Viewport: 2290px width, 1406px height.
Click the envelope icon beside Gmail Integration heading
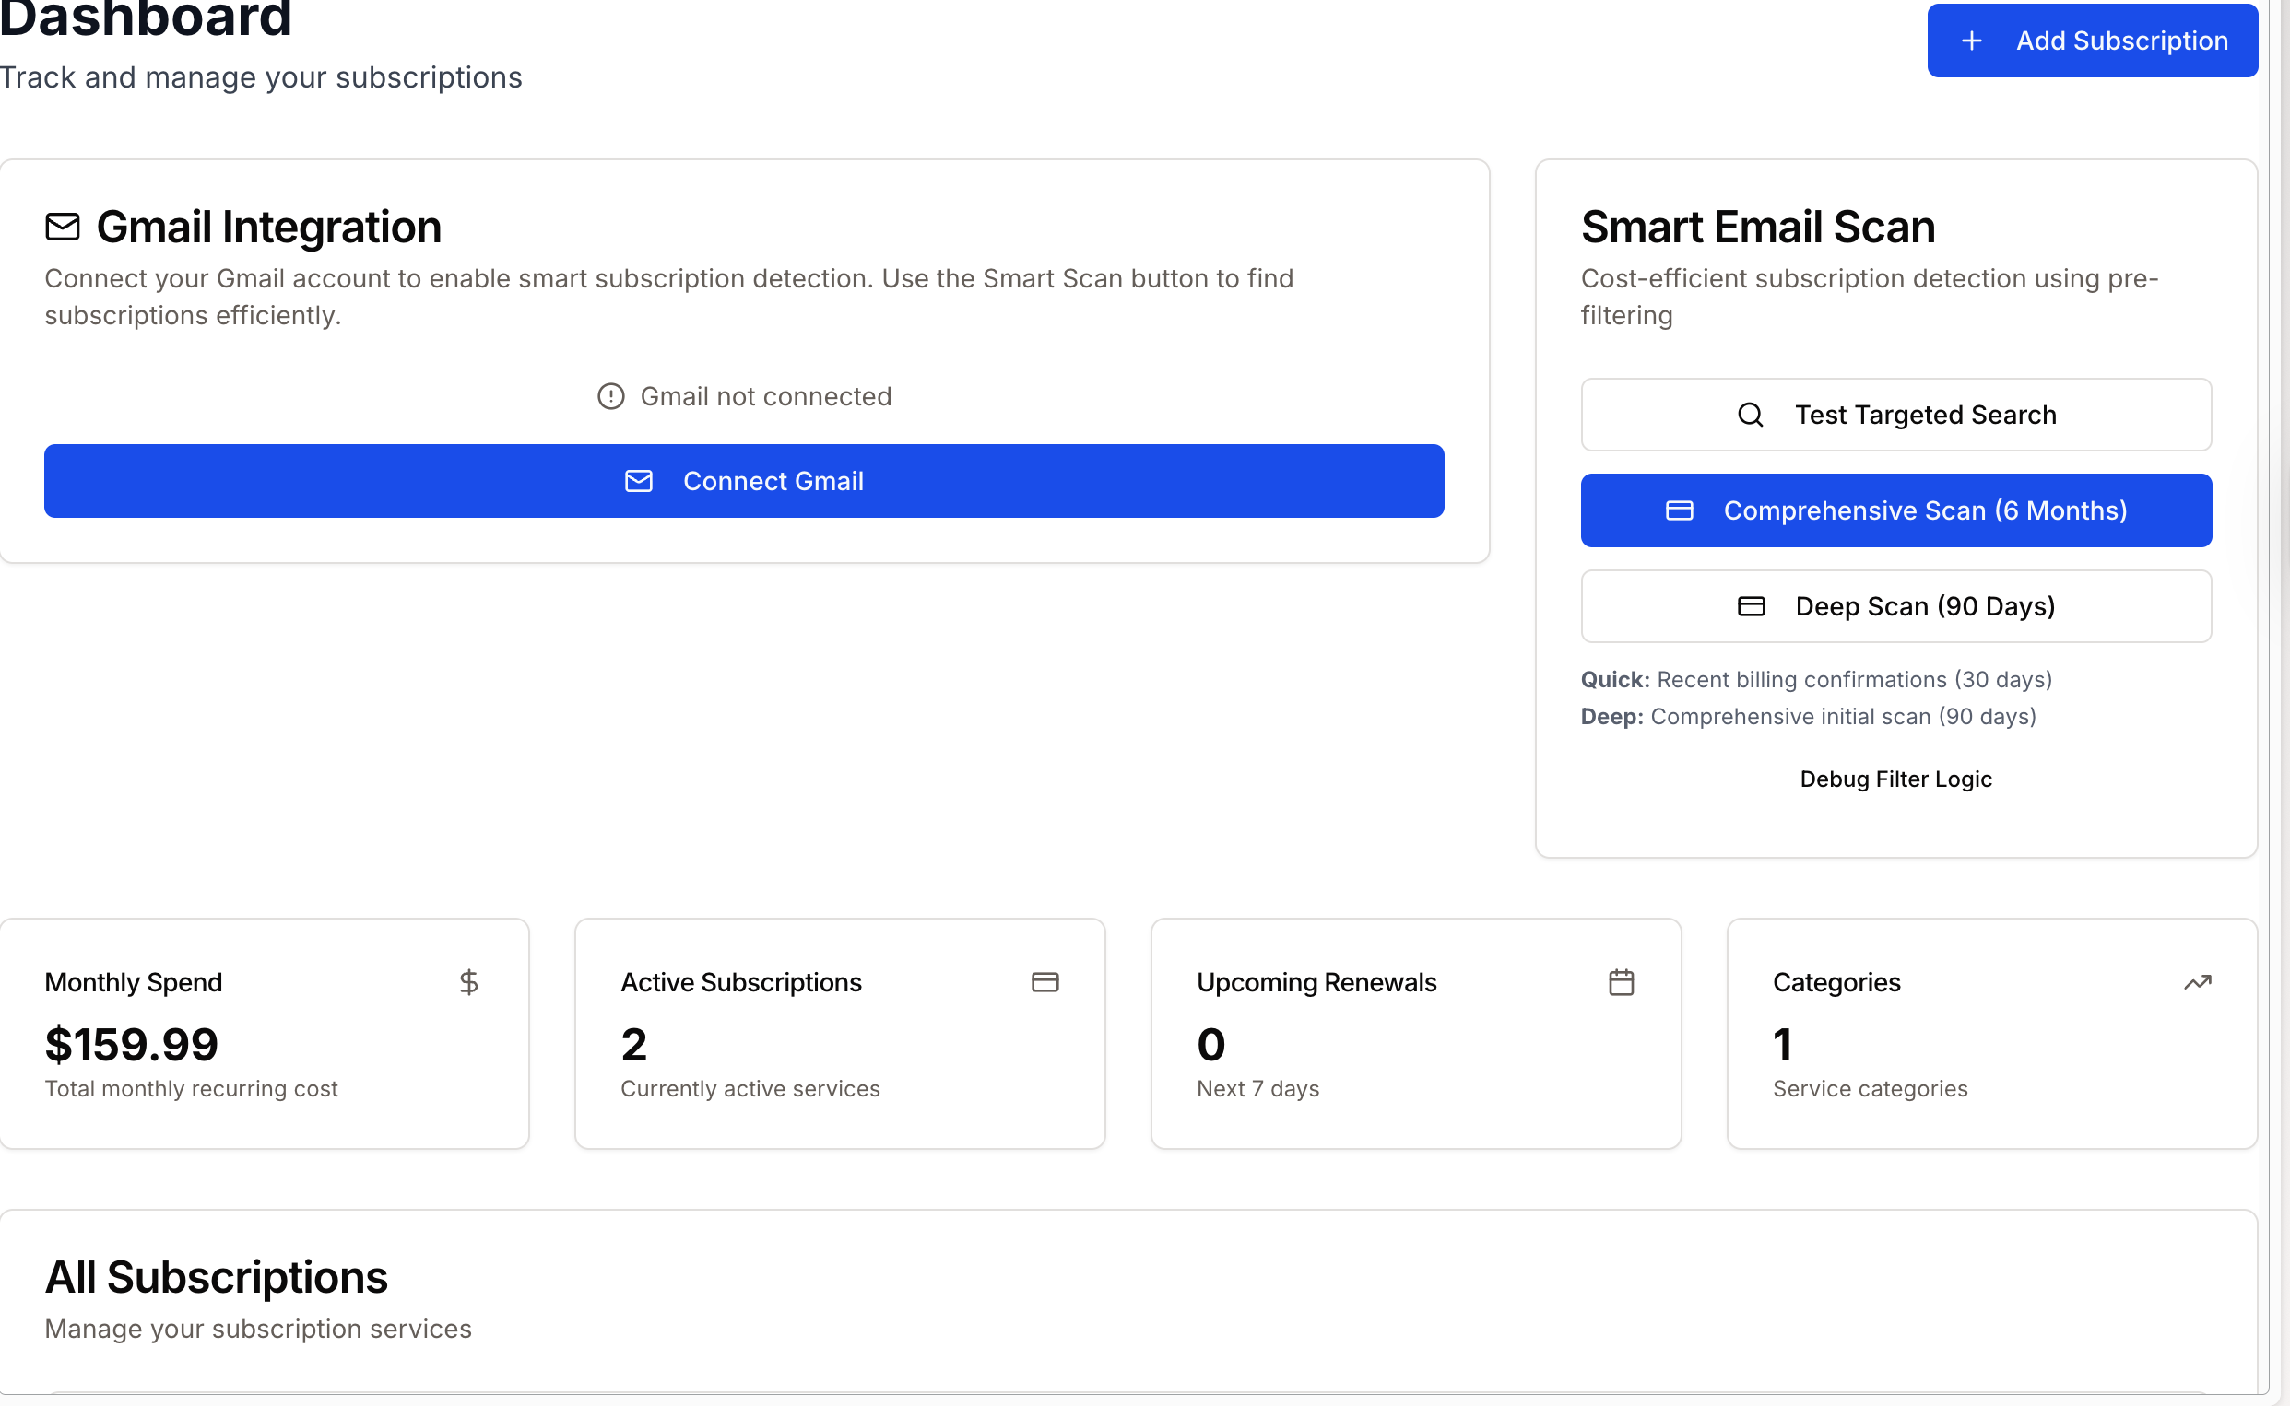point(63,227)
